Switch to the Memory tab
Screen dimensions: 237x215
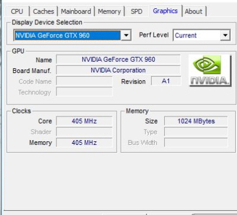[110, 11]
